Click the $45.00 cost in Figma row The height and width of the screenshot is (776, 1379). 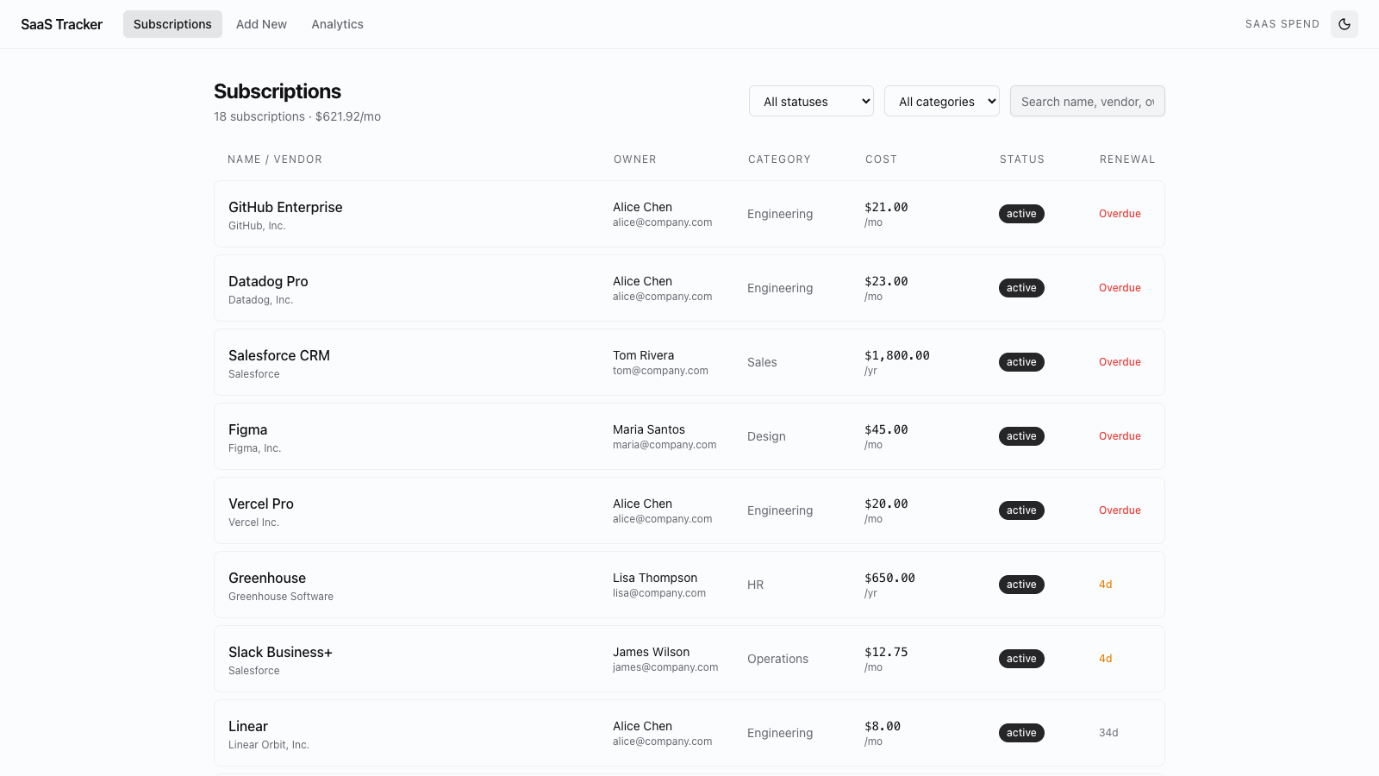click(886, 429)
